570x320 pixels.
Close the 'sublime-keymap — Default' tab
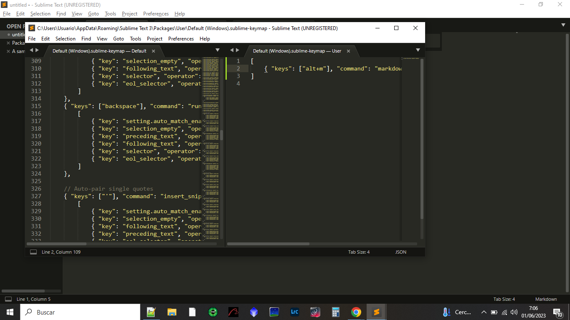153,51
